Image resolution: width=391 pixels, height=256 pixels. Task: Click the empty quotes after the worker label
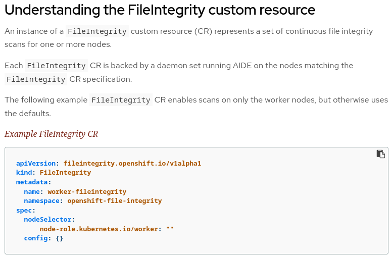tap(170, 229)
